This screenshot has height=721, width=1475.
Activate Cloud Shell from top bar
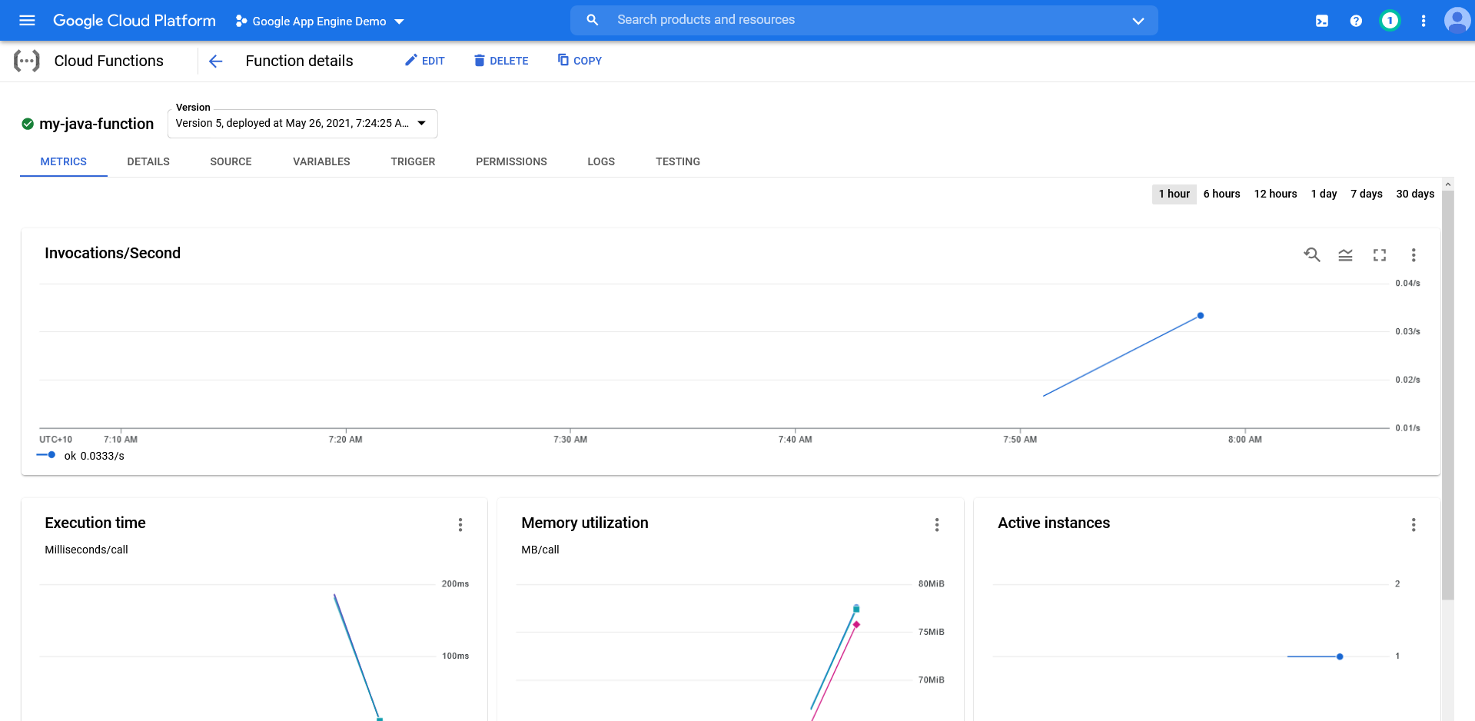click(1321, 21)
